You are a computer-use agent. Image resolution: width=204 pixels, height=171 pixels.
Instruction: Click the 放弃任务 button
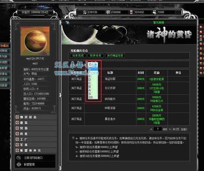(96, 56)
